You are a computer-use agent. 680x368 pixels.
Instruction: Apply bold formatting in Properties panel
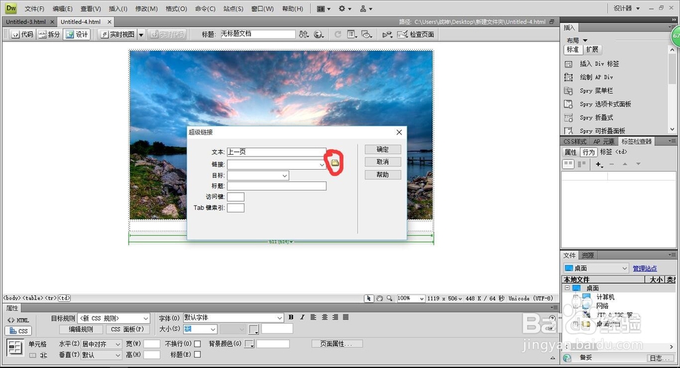291,317
